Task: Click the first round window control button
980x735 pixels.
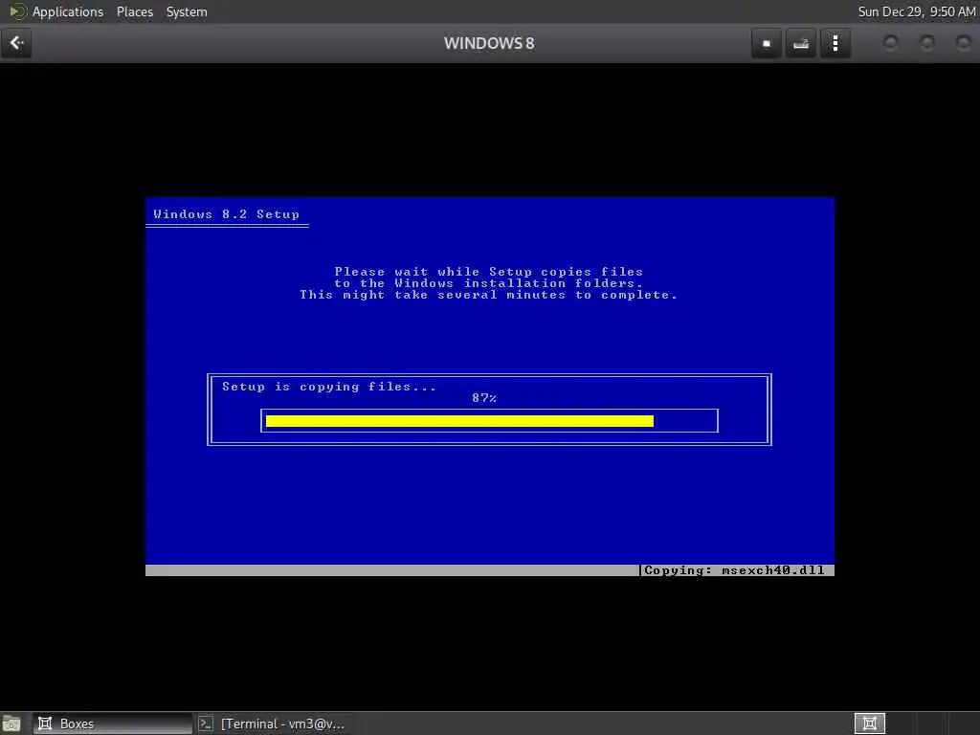Action: (891, 43)
